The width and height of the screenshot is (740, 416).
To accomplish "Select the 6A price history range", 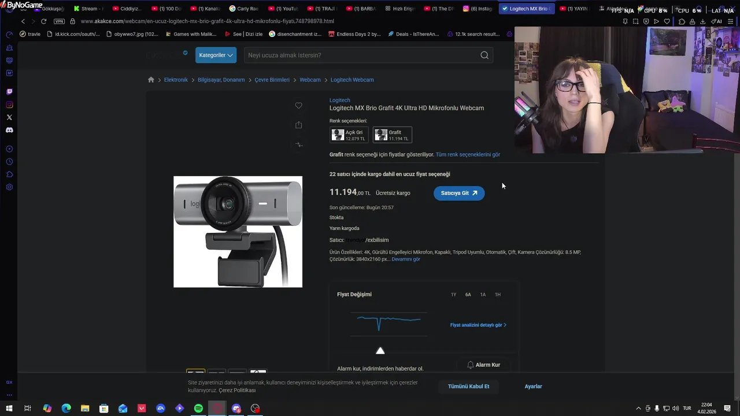I will click(x=468, y=295).
